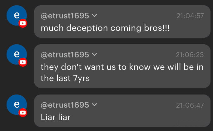Open the chevron menu on the 21:06:23 message
The image size is (213, 131).
(95, 55)
